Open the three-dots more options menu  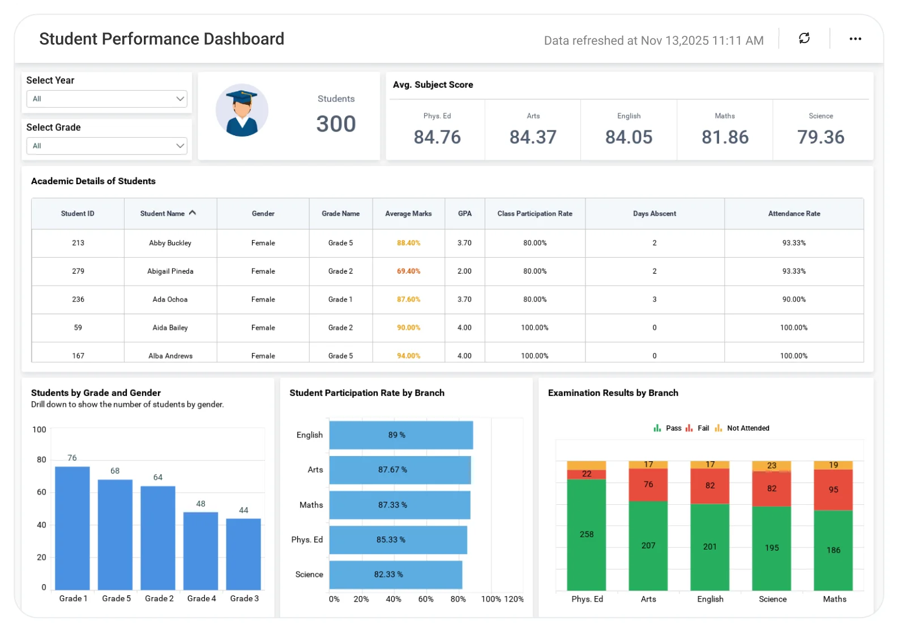coord(855,39)
